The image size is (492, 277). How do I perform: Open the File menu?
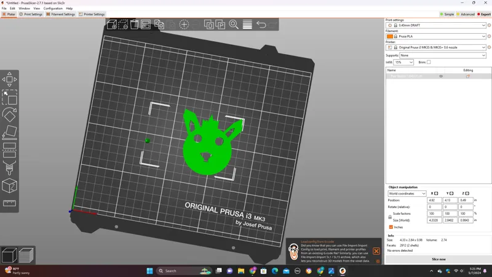pos(4,9)
